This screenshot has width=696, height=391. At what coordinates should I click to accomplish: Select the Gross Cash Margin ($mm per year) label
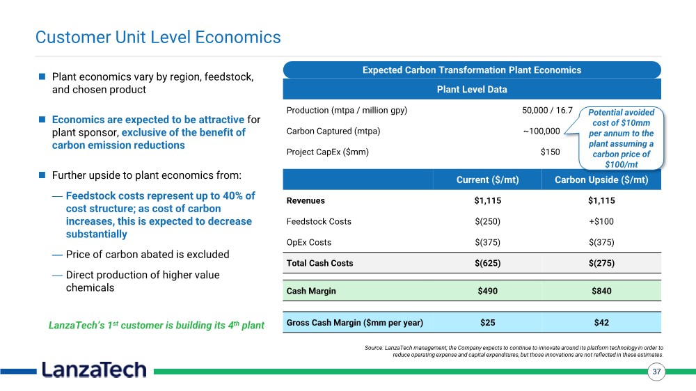[355, 323]
